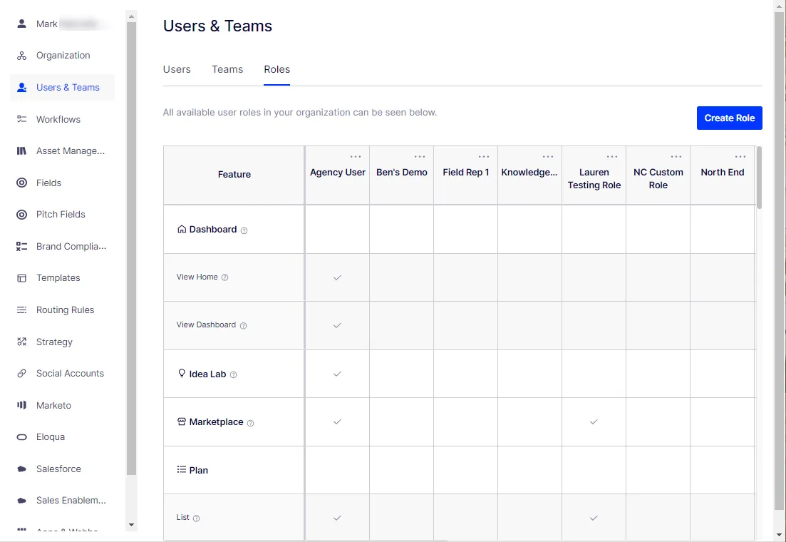Image resolution: width=786 pixels, height=542 pixels.
Task: Open Field Rep 1 role options menu
Action: click(x=484, y=157)
